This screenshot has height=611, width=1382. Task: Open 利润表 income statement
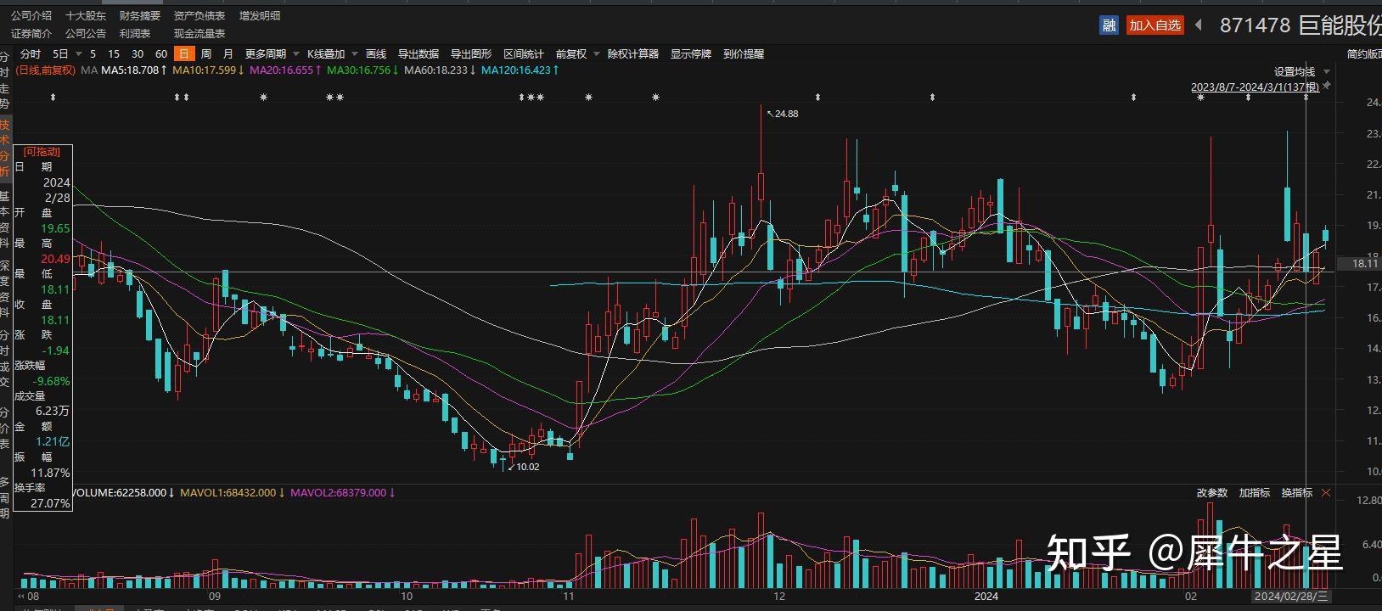point(135,34)
